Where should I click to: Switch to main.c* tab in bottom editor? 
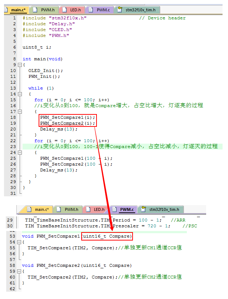[36, 209]
